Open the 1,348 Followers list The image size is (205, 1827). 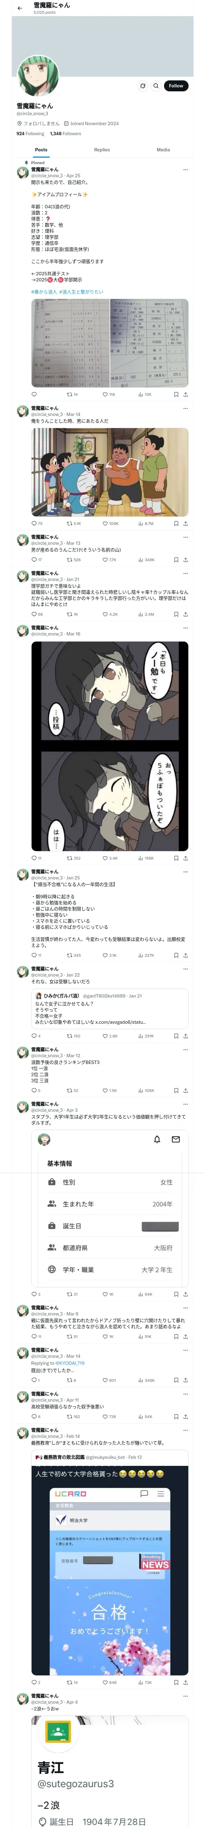tap(66, 133)
